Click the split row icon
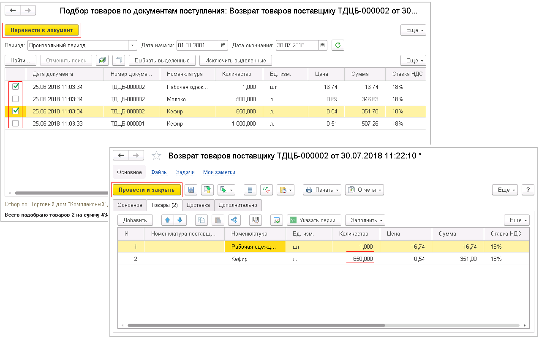 point(234,220)
